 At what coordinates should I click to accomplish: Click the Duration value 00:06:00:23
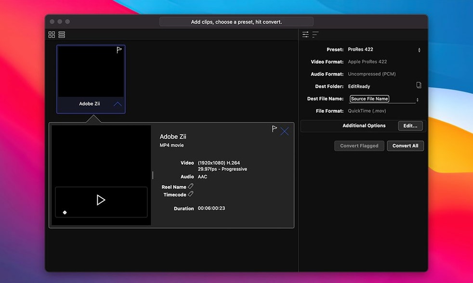211,208
